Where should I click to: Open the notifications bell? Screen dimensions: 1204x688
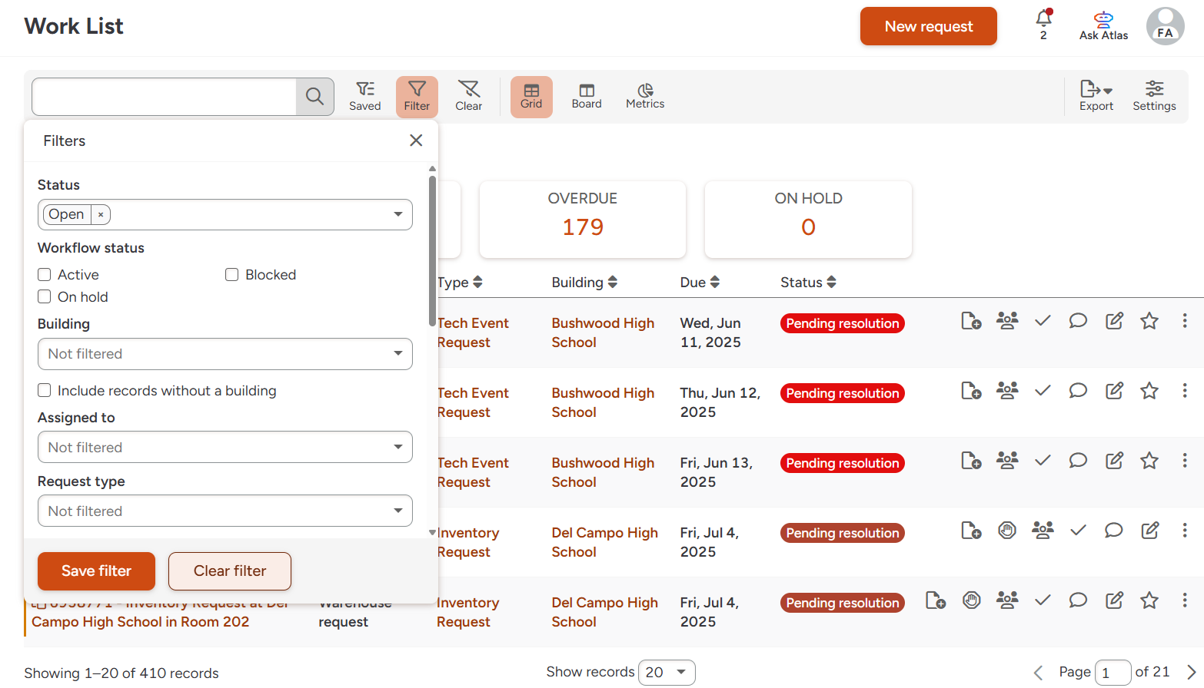point(1043,19)
